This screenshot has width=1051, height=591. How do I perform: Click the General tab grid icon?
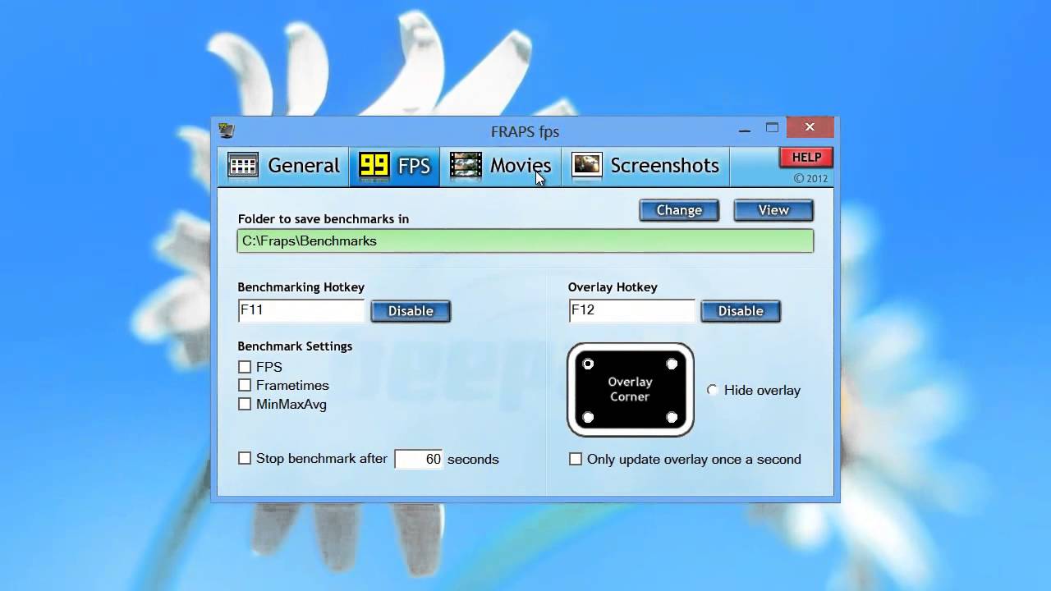243,166
